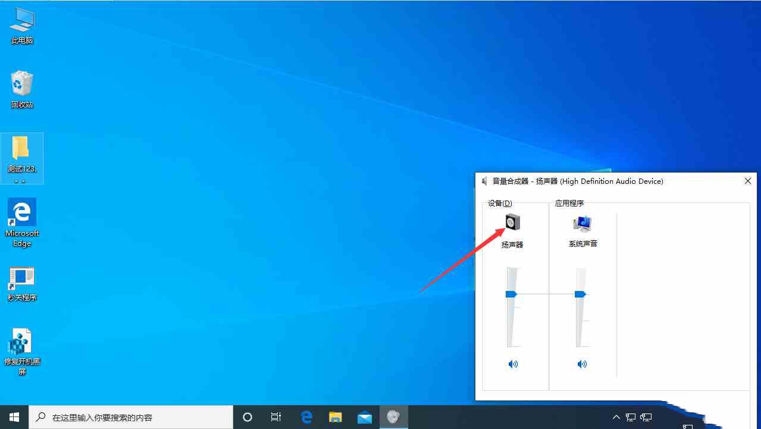Image resolution: width=761 pixels, height=429 pixels.
Task: Click the volume mixer title bar speaker icon
Action: pyautogui.click(x=485, y=181)
